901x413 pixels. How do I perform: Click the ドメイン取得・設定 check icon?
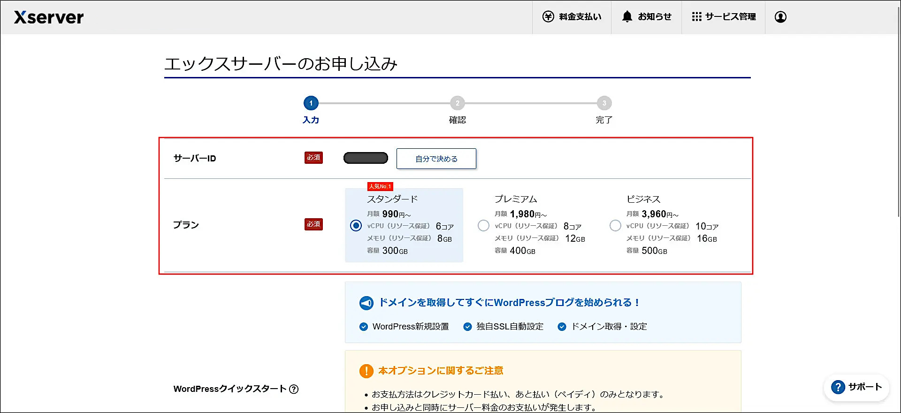click(562, 327)
